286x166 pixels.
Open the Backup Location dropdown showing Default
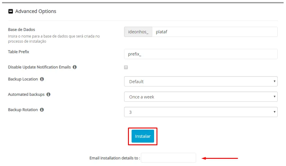tap(201, 81)
